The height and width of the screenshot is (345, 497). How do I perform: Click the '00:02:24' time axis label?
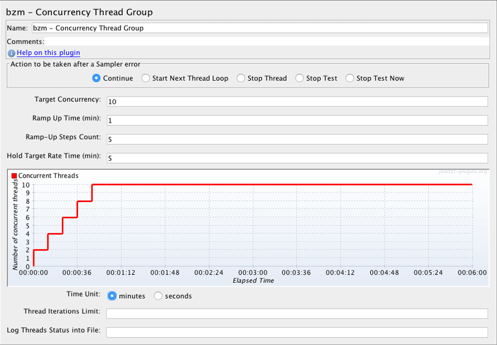tap(209, 273)
